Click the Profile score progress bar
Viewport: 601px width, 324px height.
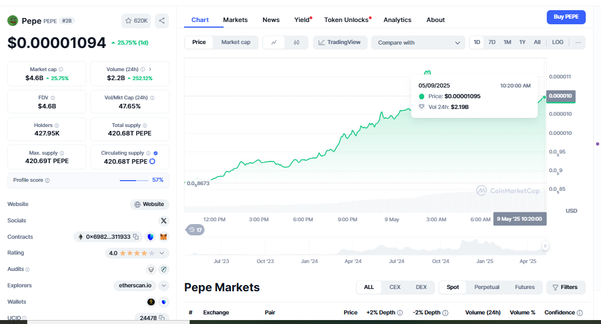(x=134, y=181)
